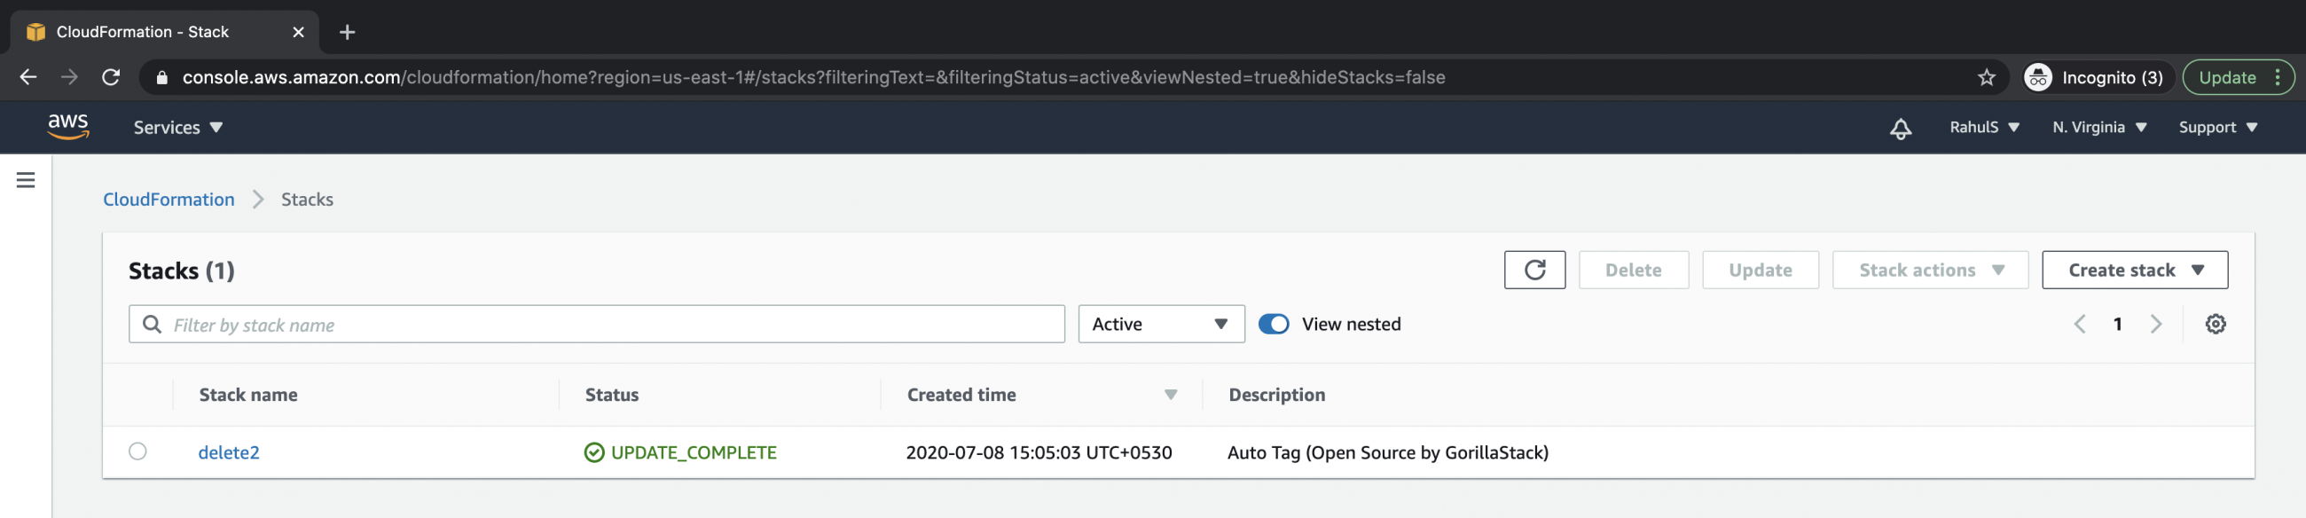Open the Active status filter dropdown

[1160, 324]
